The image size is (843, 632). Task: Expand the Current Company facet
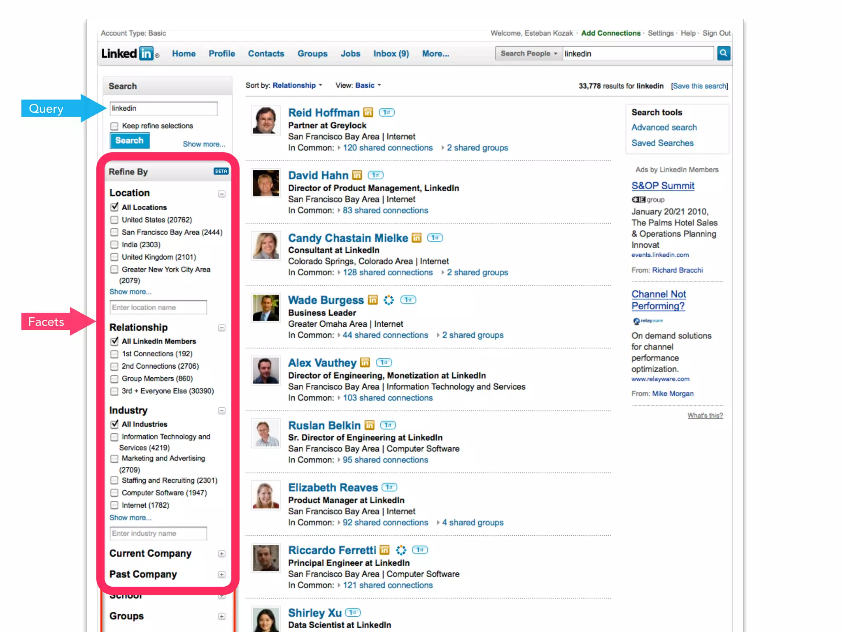[x=221, y=554]
